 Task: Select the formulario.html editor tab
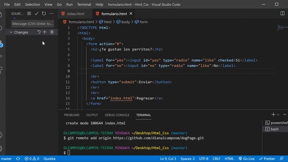pos(114,13)
